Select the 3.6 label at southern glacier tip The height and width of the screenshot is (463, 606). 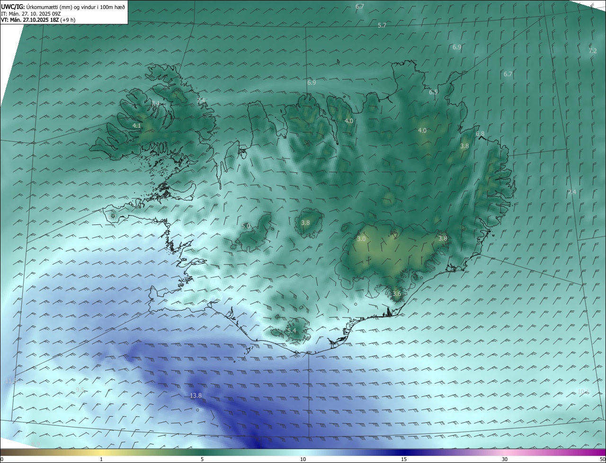[x=397, y=294]
